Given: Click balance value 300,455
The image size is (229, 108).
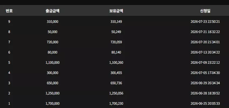Looking at the screenshot, I should (116, 73).
